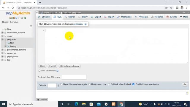This screenshot has height=107, width=190.
Task: Click the page settings gear icon
Action: [184, 12]
